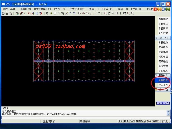This screenshot has height=129, width=172.
Task: Click the rectangle break tool icon
Action: [x=87, y=13]
